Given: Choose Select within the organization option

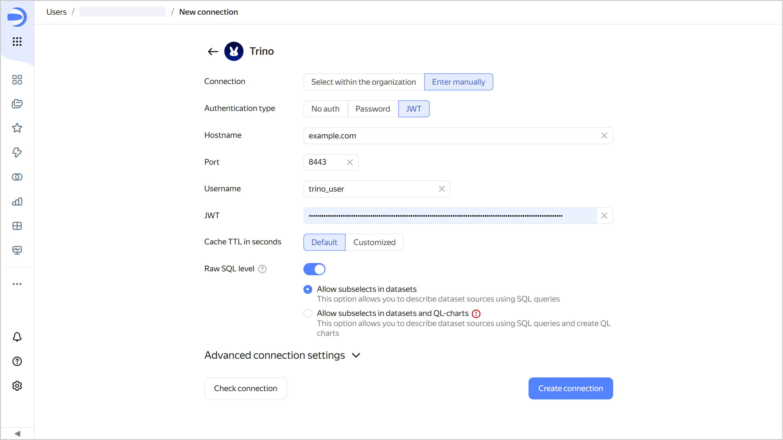Looking at the screenshot, I should coord(363,82).
